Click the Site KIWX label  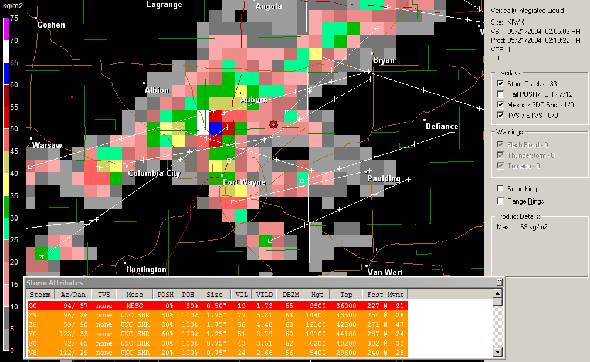click(507, 22)
